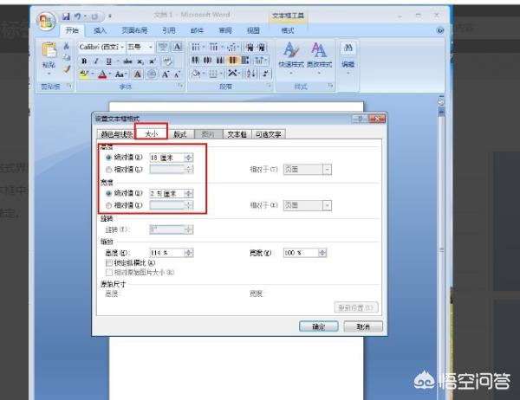Screen dimensions: 520x400
Task: Click the Word window vertical scrollbar
Action: (441, 252)
